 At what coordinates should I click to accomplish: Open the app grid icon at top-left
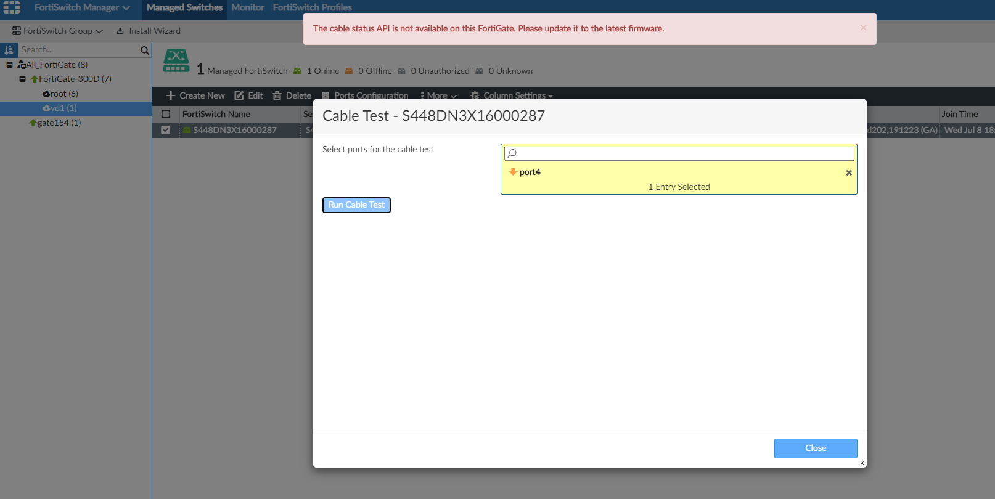click(x=12, y=7)
